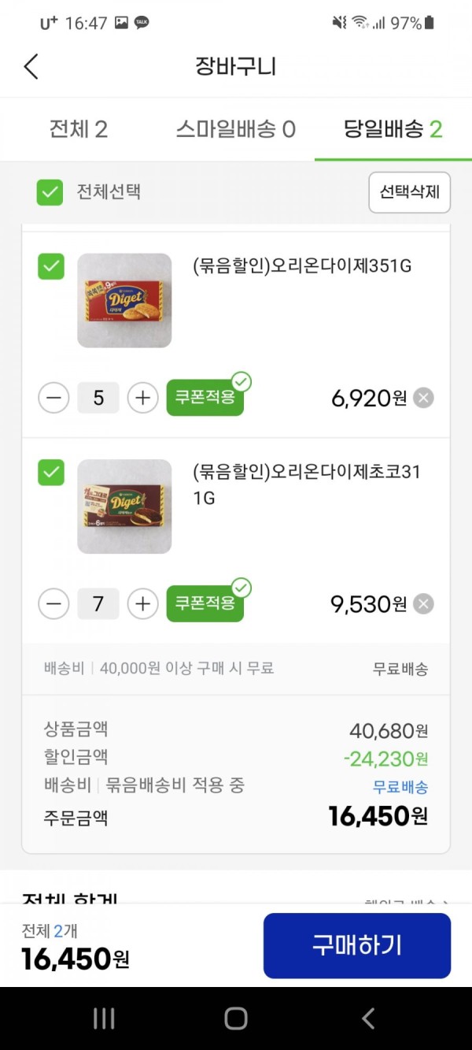The height and width of the screenshot is (1050, 472).
Task: Tap the Android home button
Action: point(236,1018)
